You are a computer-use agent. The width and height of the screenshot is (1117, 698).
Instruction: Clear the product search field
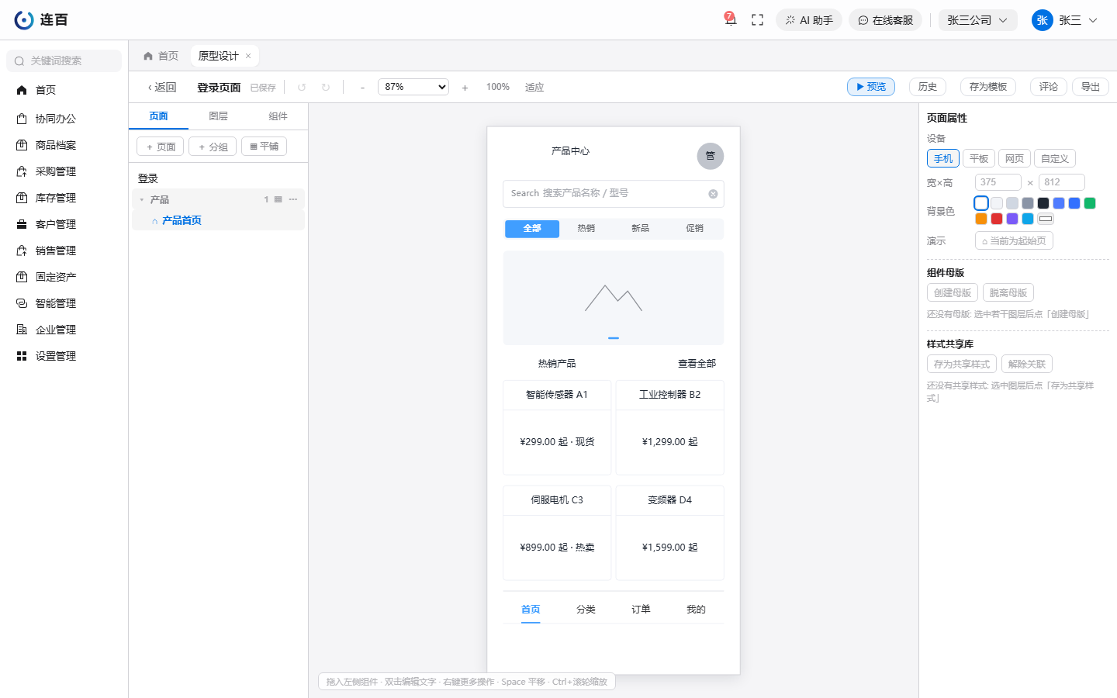point(713,194)
